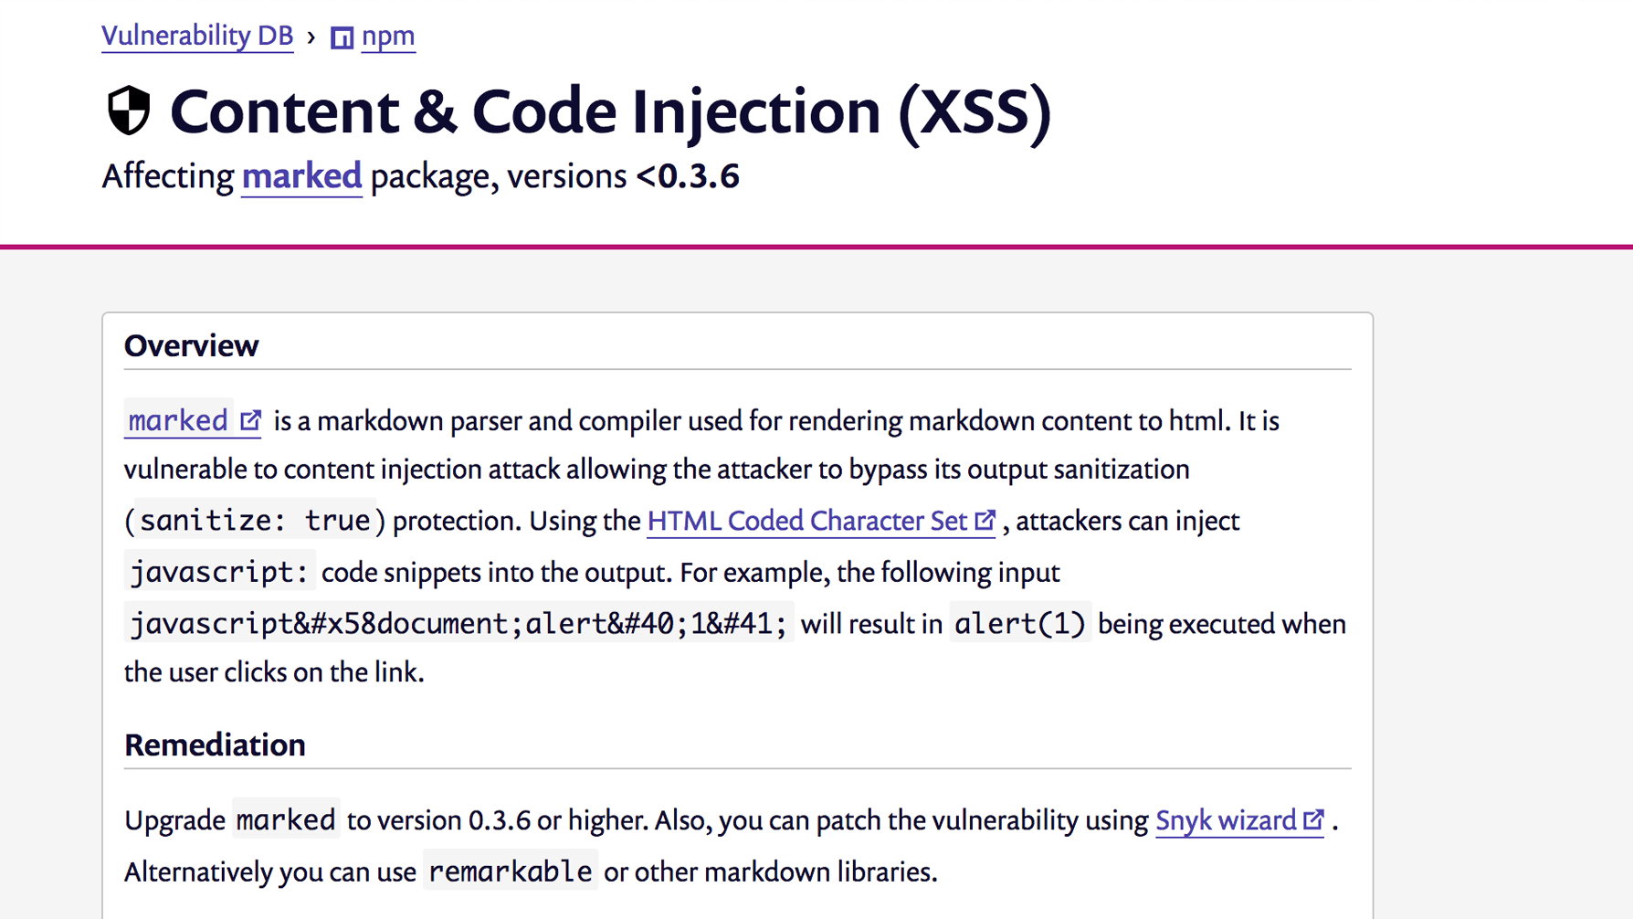This screenshot has width=1633, height=919.
Task: Click the external link icon next to marked
Action: (x=249, y=418)
